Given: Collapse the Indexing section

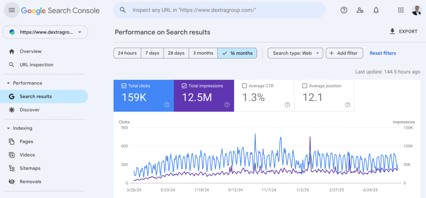Looking at the screenshot, I should pyautogui.click(x=20, y=128).
